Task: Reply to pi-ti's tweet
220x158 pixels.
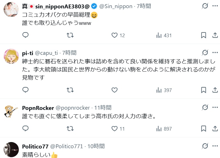Action: tap(26, 90)
